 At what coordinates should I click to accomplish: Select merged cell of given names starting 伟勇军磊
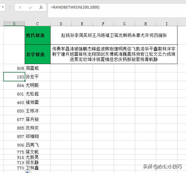[114, 54]
